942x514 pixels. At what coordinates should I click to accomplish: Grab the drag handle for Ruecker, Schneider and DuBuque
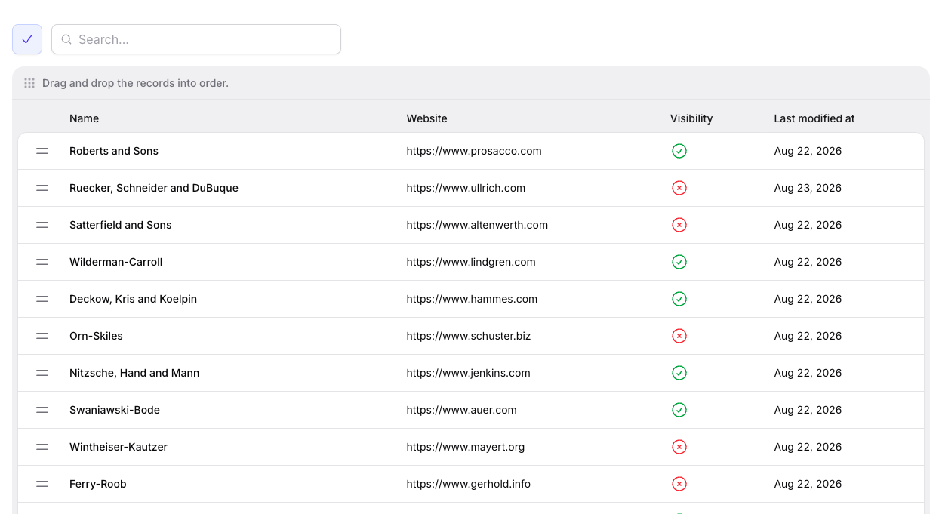point(42,188)
